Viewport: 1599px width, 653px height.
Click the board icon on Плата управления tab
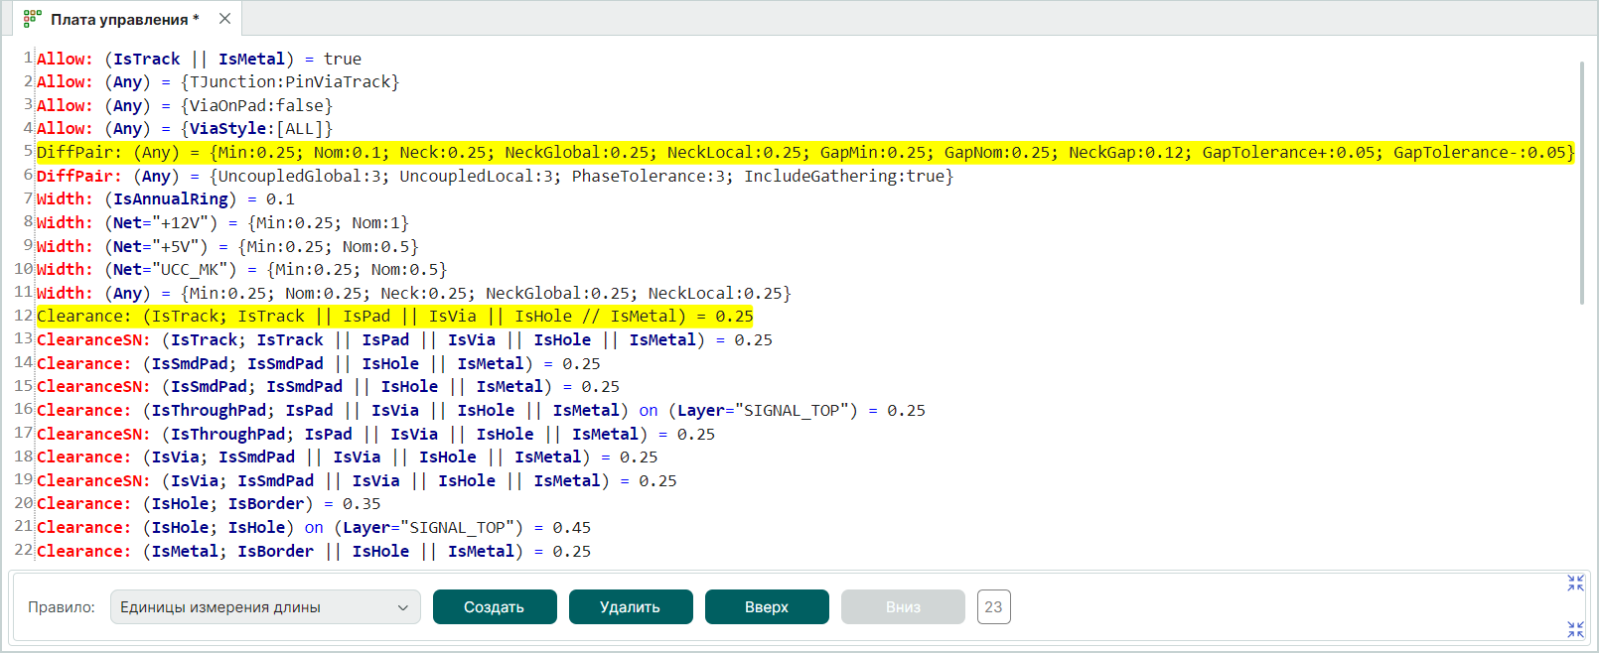coord(32,19)
